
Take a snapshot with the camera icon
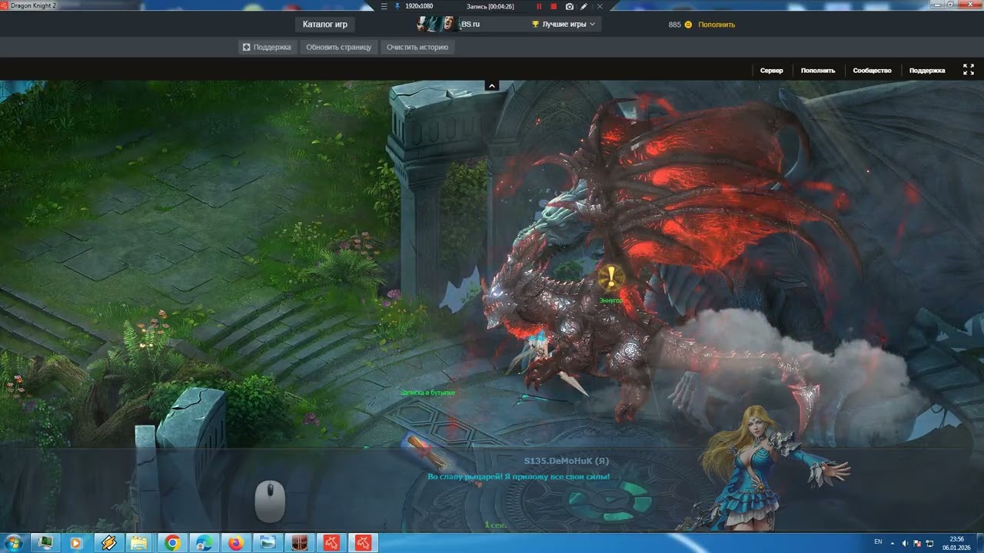point(570,6)
